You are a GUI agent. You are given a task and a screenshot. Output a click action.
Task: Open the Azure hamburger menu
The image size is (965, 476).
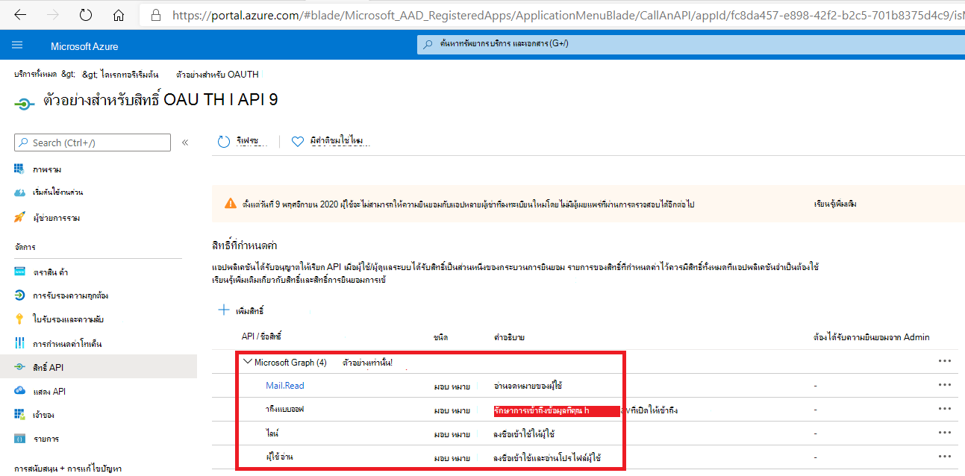click(18, 46)
